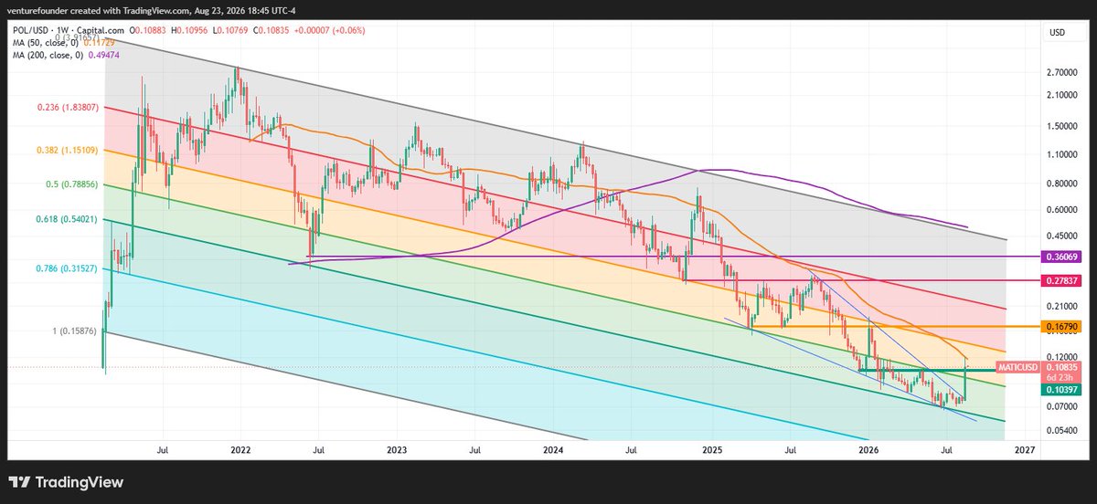Viewport: 1097px width, 504px height.
Task: Click the 0.12000 price axis label
Action: 1063,357
